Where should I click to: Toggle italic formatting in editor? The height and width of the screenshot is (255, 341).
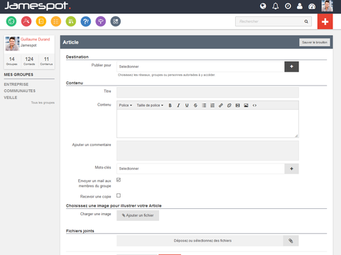coord(178,106)
